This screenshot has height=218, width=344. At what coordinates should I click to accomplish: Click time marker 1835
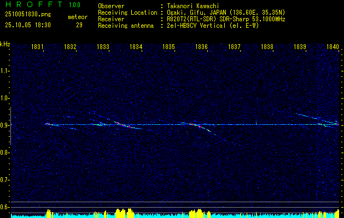tap(168, 46)
